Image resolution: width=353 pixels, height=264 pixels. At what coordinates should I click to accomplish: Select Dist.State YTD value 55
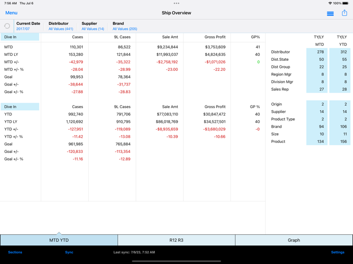pyautogui.click(x=340, y=59)
